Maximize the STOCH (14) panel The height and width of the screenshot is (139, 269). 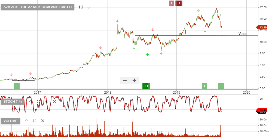(x=39, y=102)
